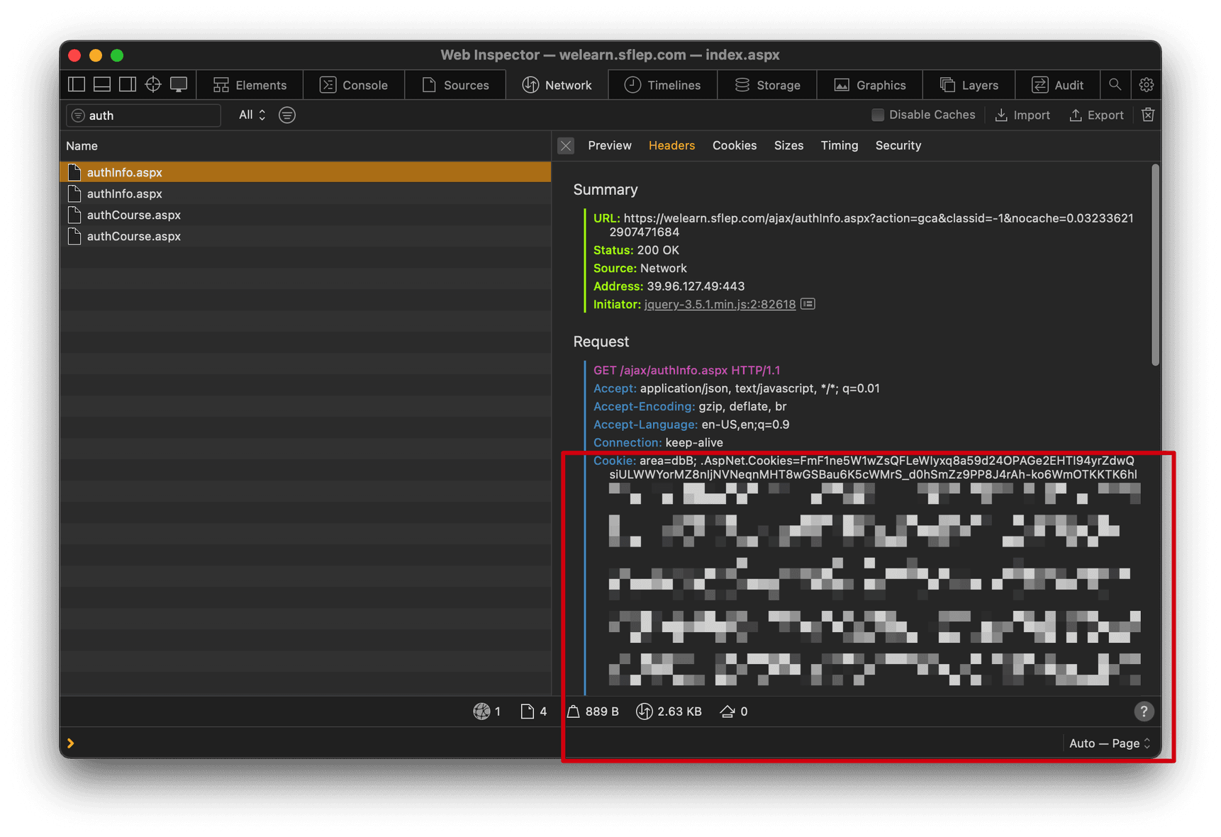This screenshot has width=1221, height=837.
Task: Open the device settings monitor icon
Action: [x=179, y=85]
